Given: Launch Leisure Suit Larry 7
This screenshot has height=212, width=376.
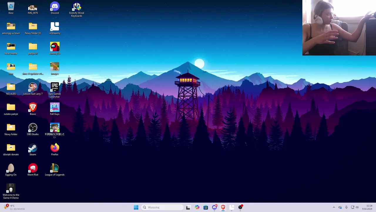Looking at the screenshot, I should tap(33, 89).
